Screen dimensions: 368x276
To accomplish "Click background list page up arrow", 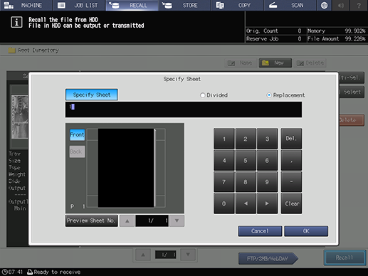I will tap(143, 255).
